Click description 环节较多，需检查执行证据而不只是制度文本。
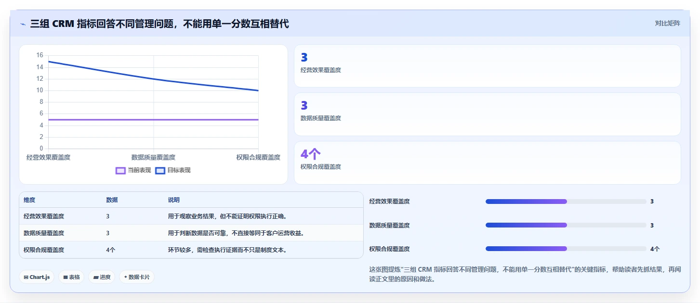The width and height of the screenshot is (700, 303). (228, 250)
